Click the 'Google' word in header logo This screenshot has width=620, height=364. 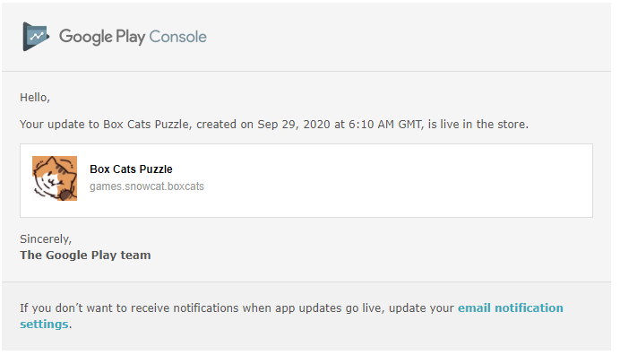86,37
